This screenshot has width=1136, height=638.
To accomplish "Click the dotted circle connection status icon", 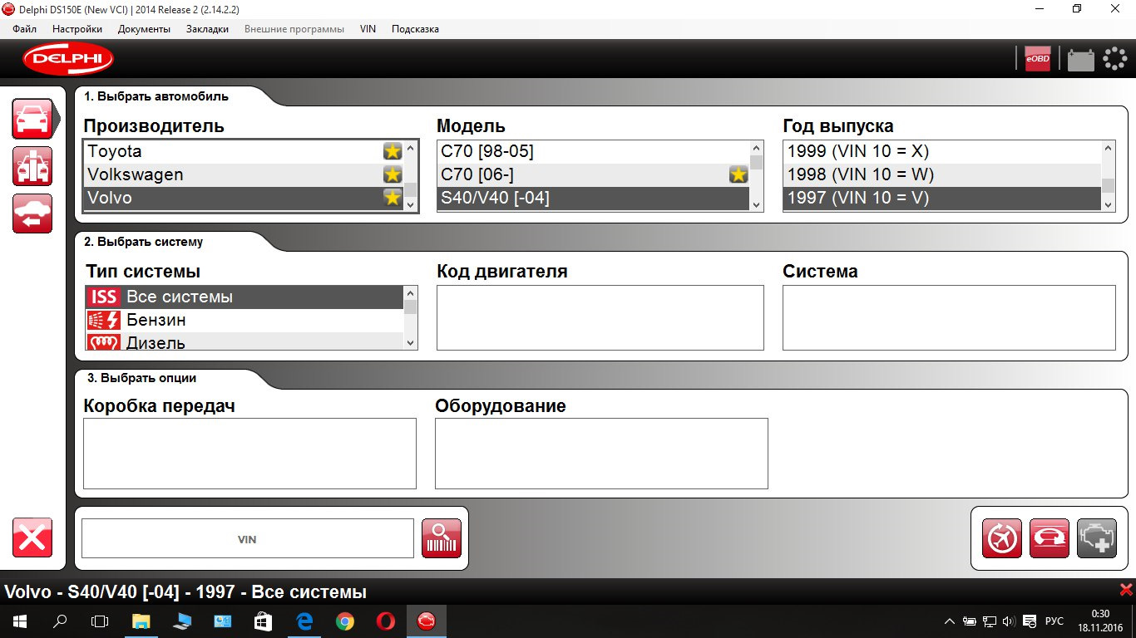I will (x=1114, y=58).
